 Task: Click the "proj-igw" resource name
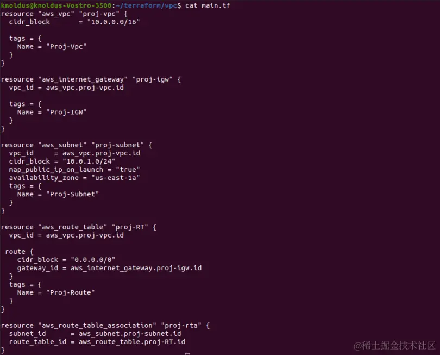[153, 79]
